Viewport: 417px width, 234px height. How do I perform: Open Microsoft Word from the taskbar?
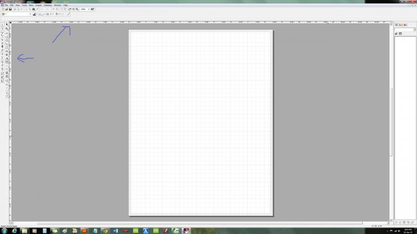[x=115, y=231]
